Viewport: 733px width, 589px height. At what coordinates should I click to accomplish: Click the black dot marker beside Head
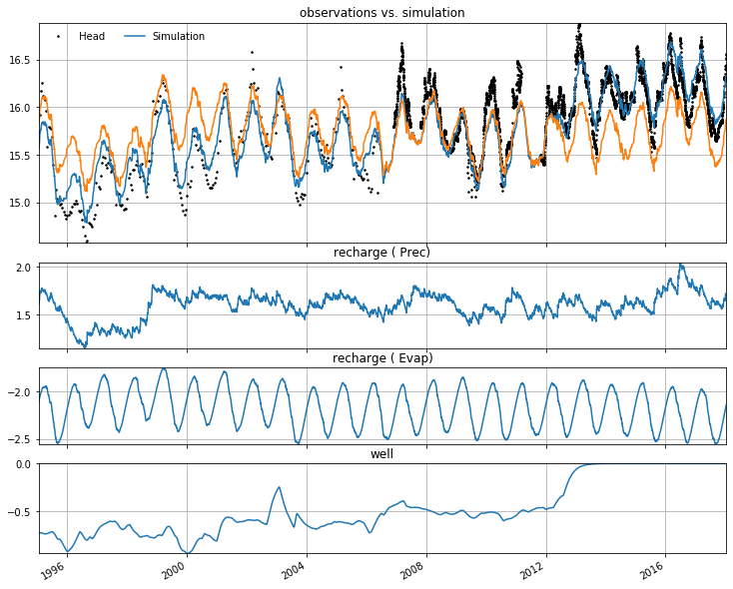(59, 37)
